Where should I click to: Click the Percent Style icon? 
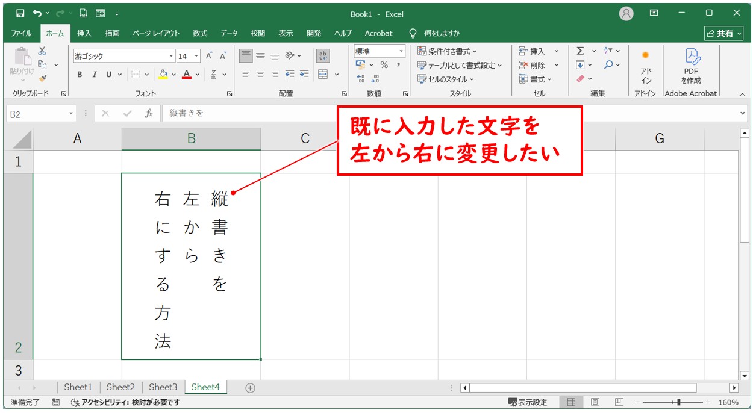tap(384, 65)
